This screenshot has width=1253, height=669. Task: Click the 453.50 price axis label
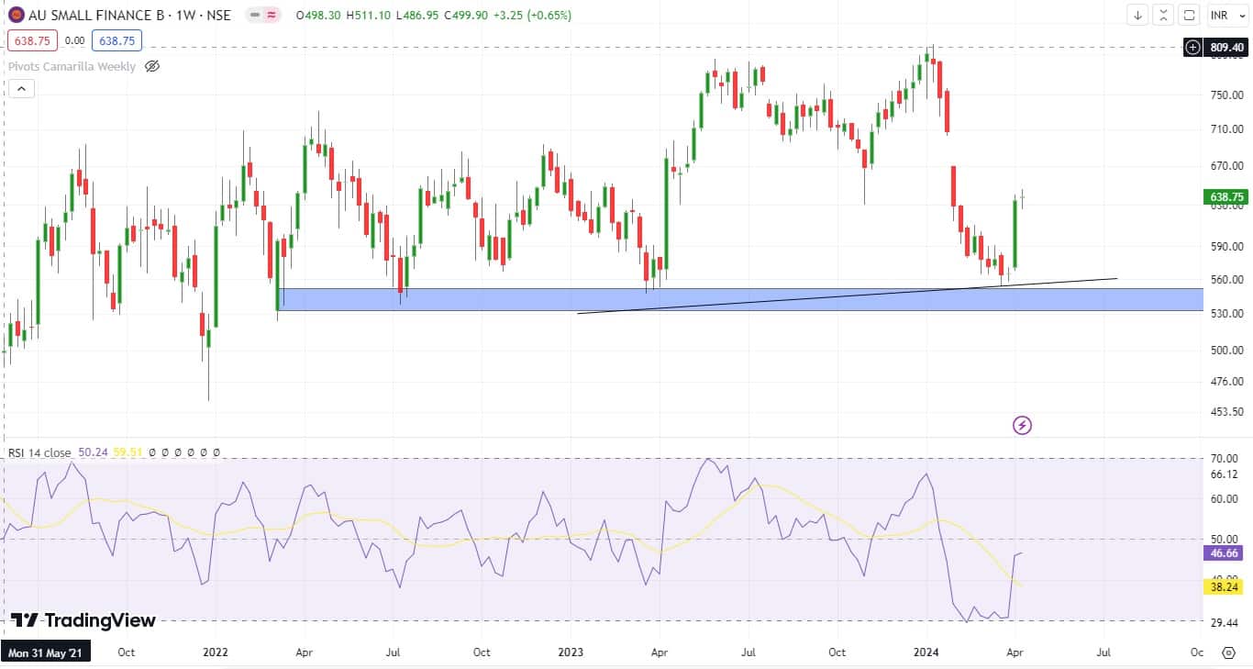tap(1226, 411)
